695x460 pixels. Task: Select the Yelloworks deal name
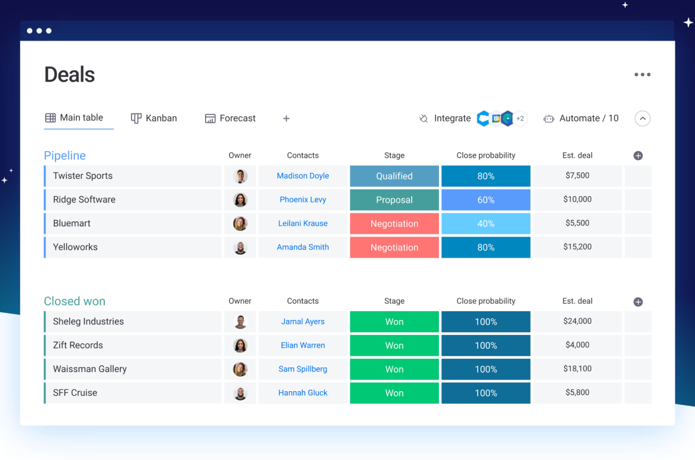75,247
